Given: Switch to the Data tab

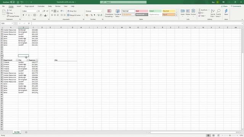Looking at the screenshot, I should click(50, 6).
